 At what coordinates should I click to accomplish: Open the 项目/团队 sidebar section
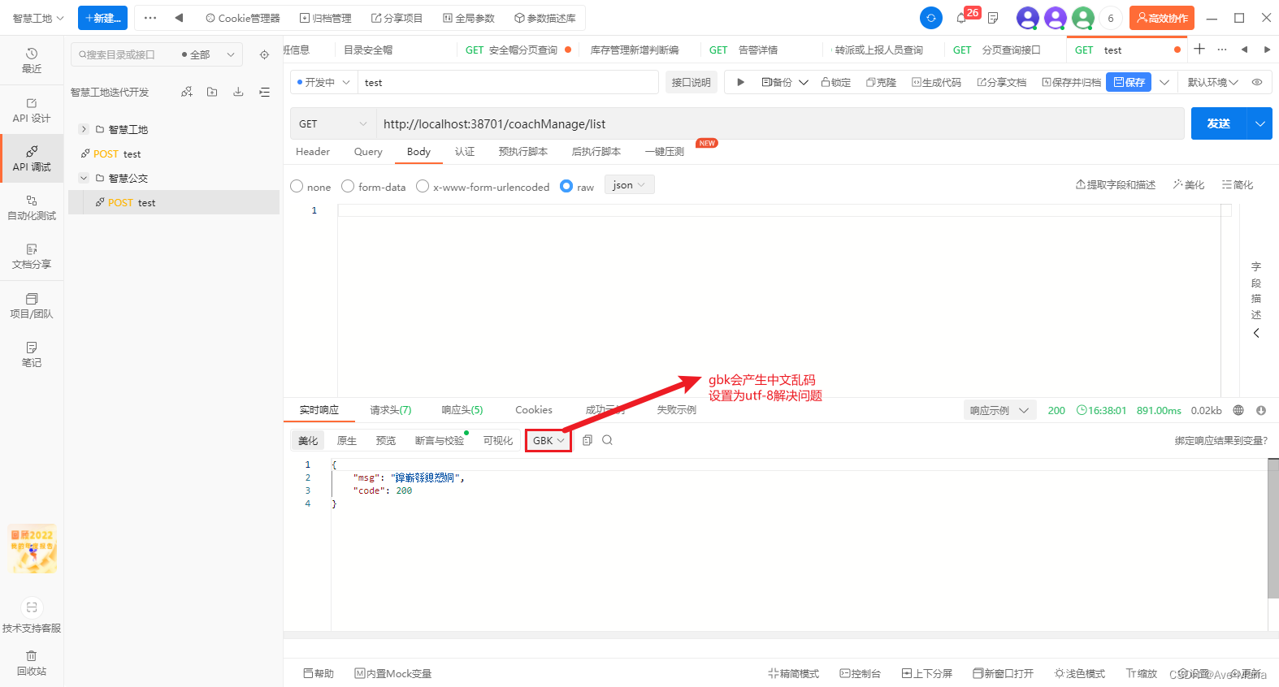32,306
